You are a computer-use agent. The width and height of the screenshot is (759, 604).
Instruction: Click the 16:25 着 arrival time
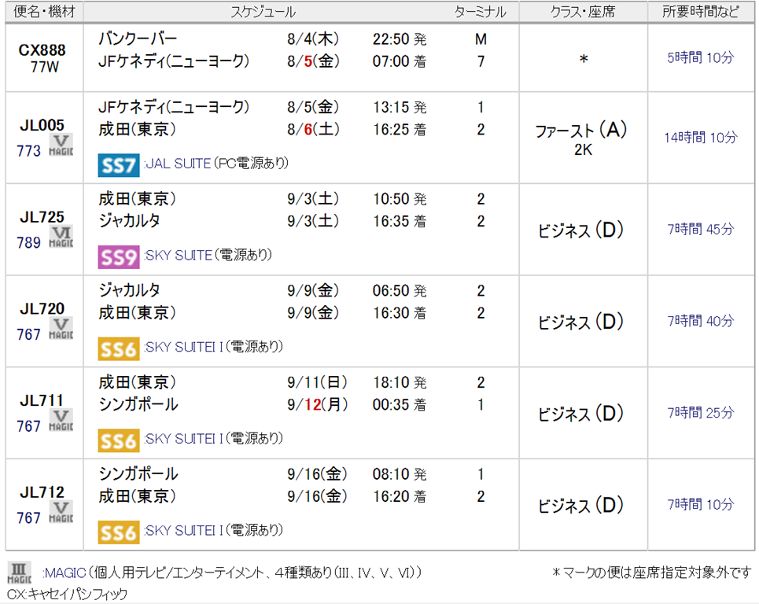pos(400,130)
